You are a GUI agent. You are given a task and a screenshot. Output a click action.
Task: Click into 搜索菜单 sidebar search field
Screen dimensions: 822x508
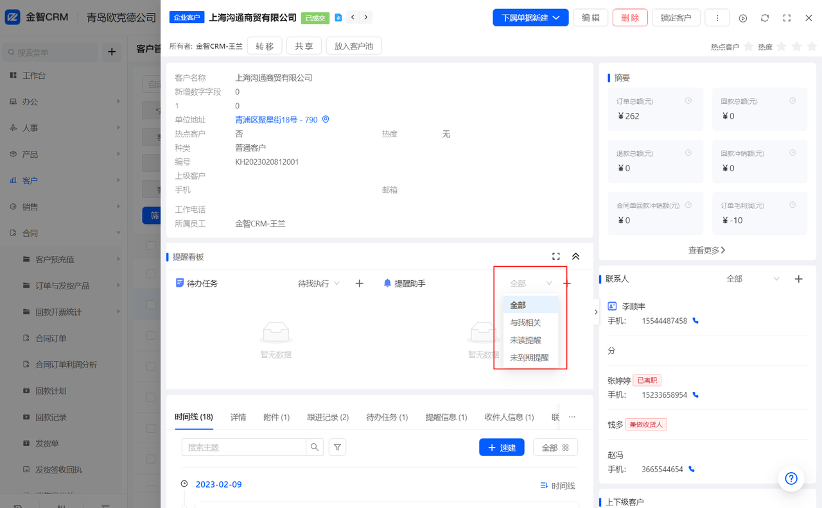click(x=50, y=52)
